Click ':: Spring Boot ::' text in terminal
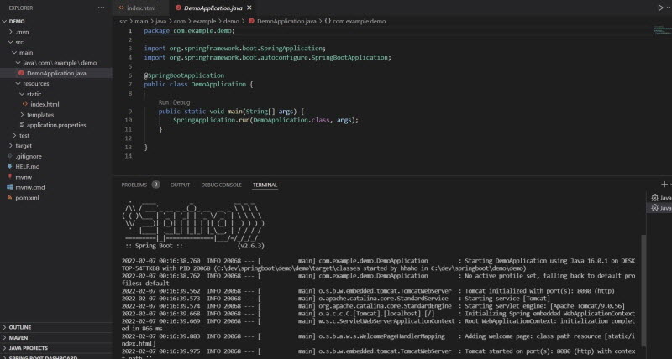The width and height of the screenshot is (672, 359). [155, 246]
